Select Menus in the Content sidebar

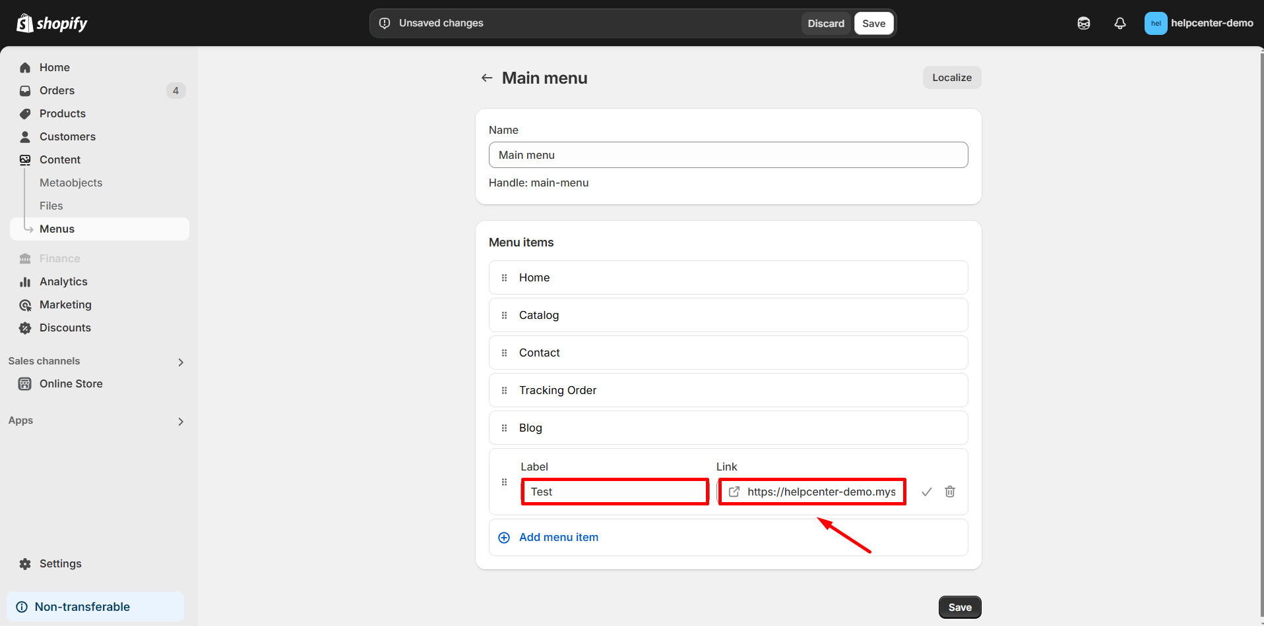click(57, 229)
